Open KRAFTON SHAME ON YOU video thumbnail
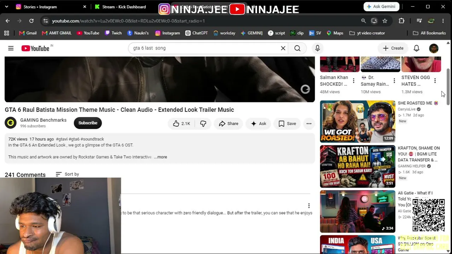Viewport: 452px width, 254px height. tap(358, 167)
